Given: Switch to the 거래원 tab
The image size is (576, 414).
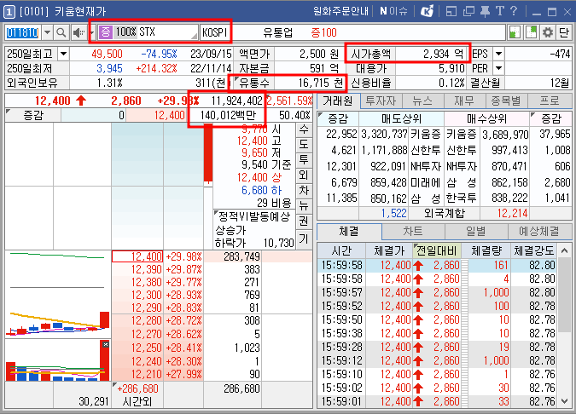Looking at the screenshot, I should click(338, 101).
